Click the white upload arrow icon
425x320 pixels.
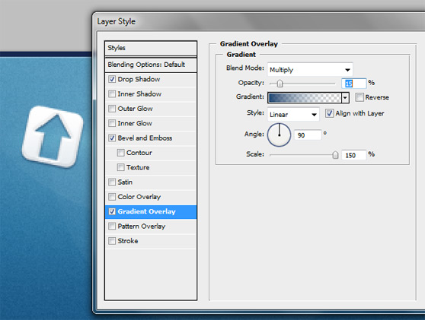pos(53,136)
